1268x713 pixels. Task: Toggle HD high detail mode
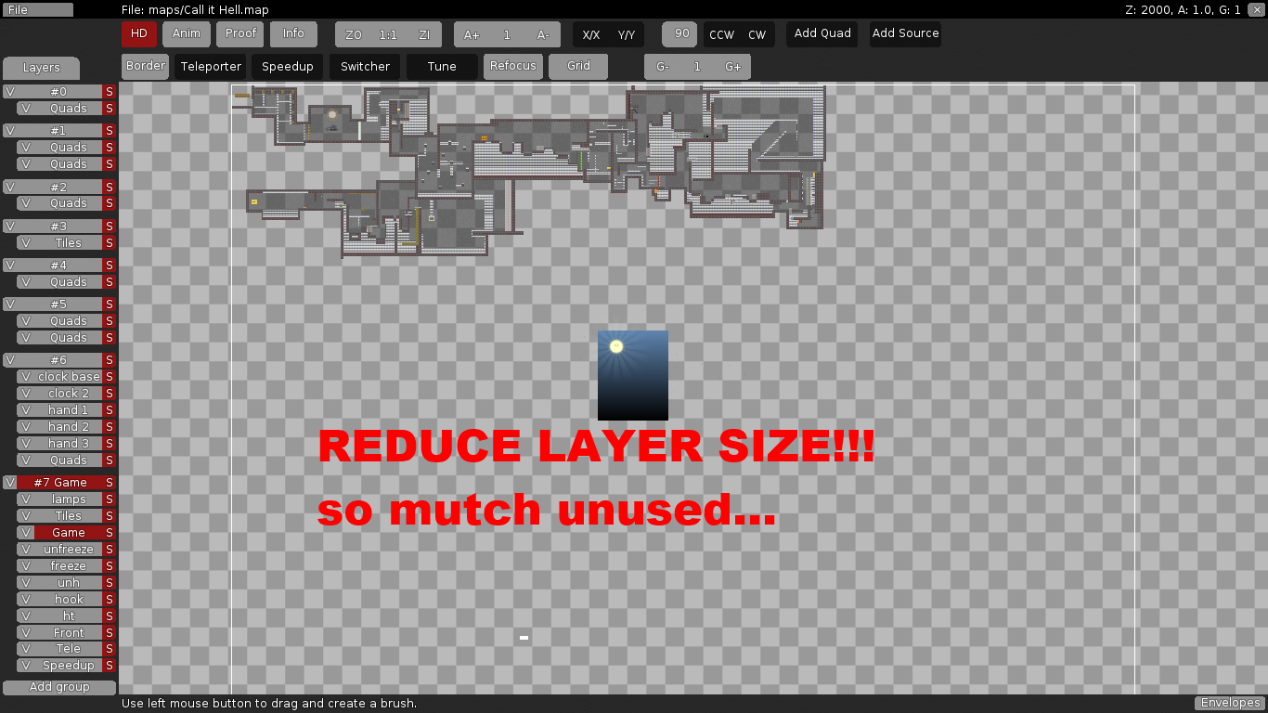[x=139, y=34]
